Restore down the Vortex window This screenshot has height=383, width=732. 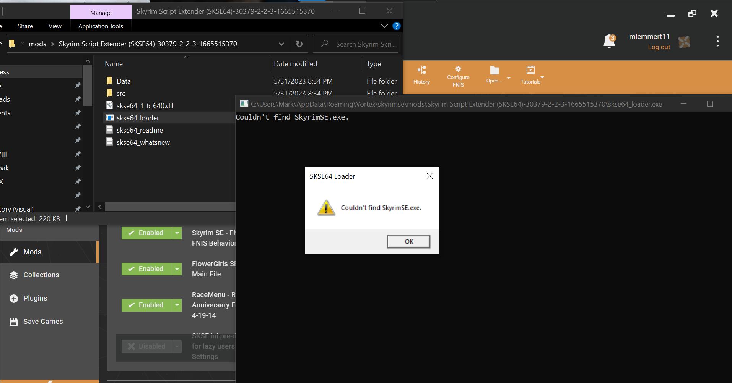tap(692, 14)
